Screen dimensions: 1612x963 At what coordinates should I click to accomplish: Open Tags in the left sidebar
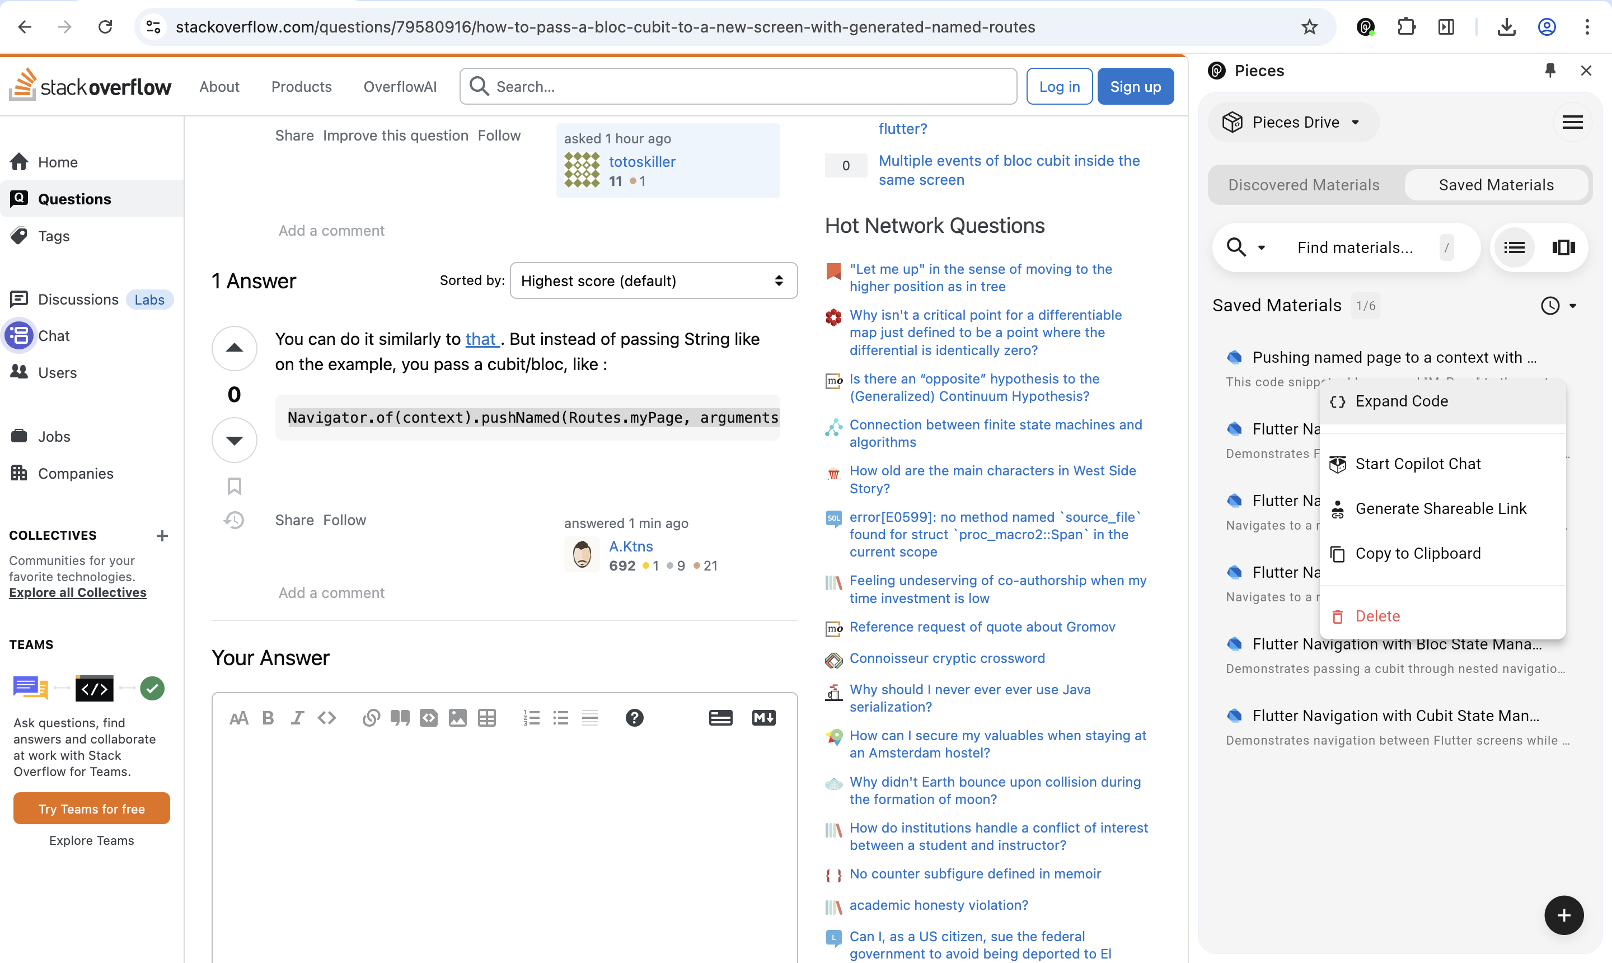53,236
